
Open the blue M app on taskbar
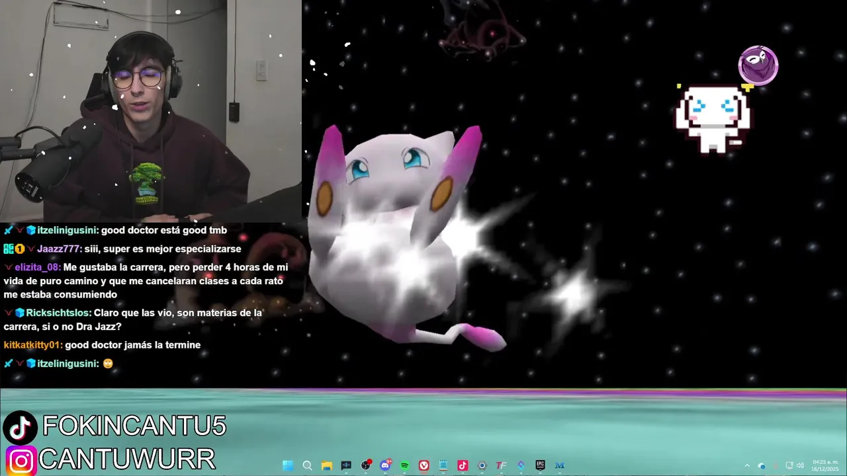[559, 465]
